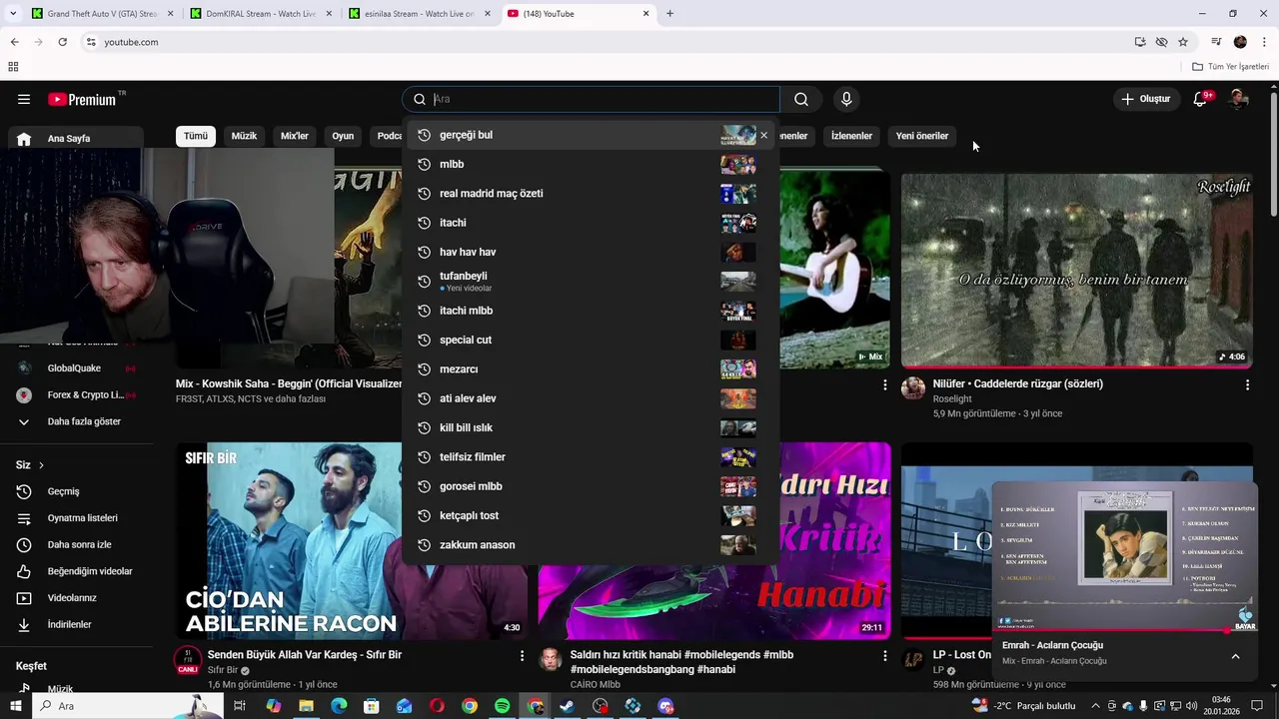Open the 'Tüm Yer İşaretleri' bookmarks folder
Screen dimensions: 1279x719
[x=1230, y=67]
